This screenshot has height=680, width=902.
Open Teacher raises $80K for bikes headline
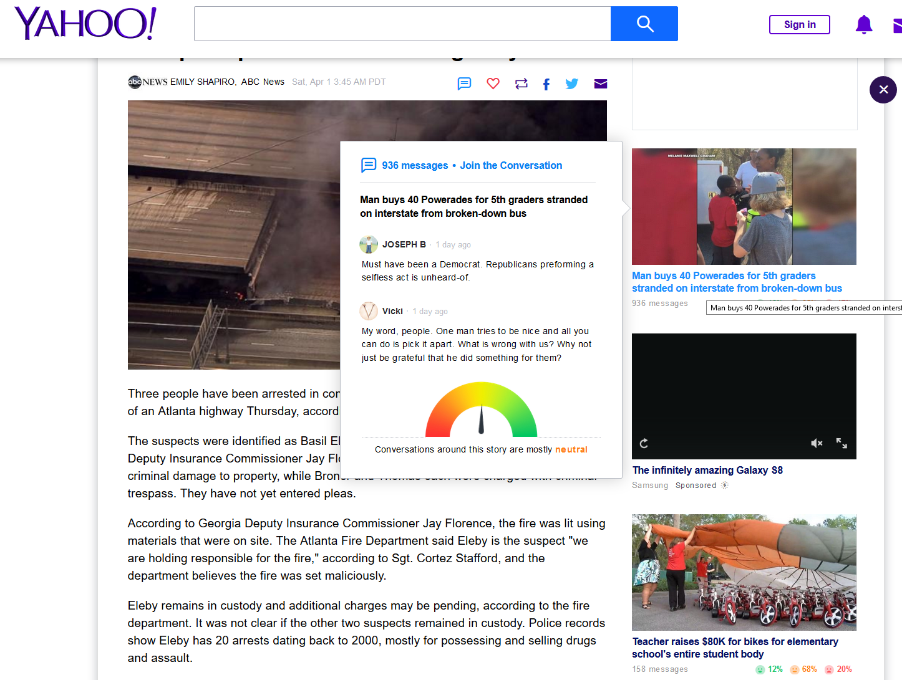pos(735,648)
